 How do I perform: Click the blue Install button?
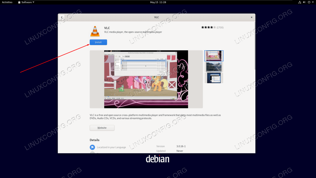point(98,42)
